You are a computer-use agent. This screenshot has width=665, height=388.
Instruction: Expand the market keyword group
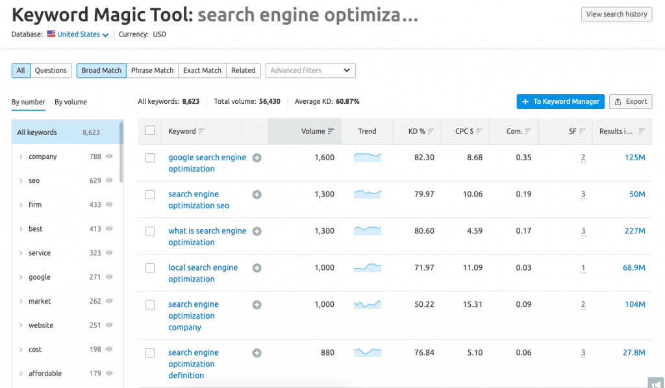pyautogui.click(x=20, y=301)
